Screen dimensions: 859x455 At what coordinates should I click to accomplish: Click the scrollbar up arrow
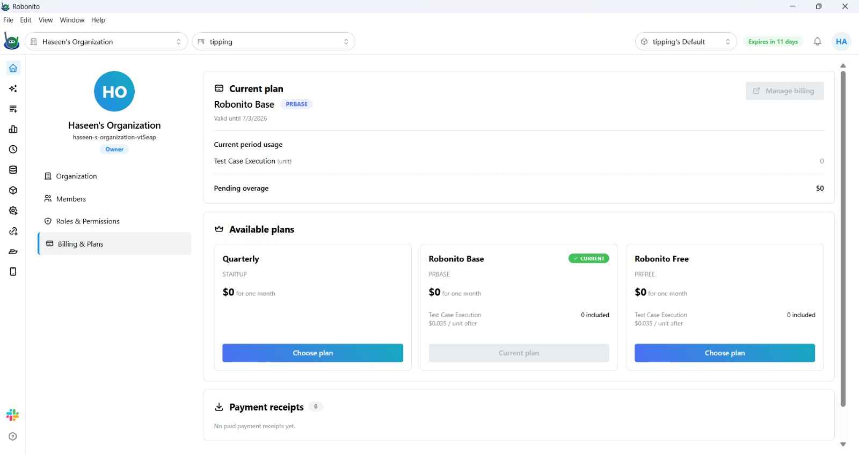(843, 65)
